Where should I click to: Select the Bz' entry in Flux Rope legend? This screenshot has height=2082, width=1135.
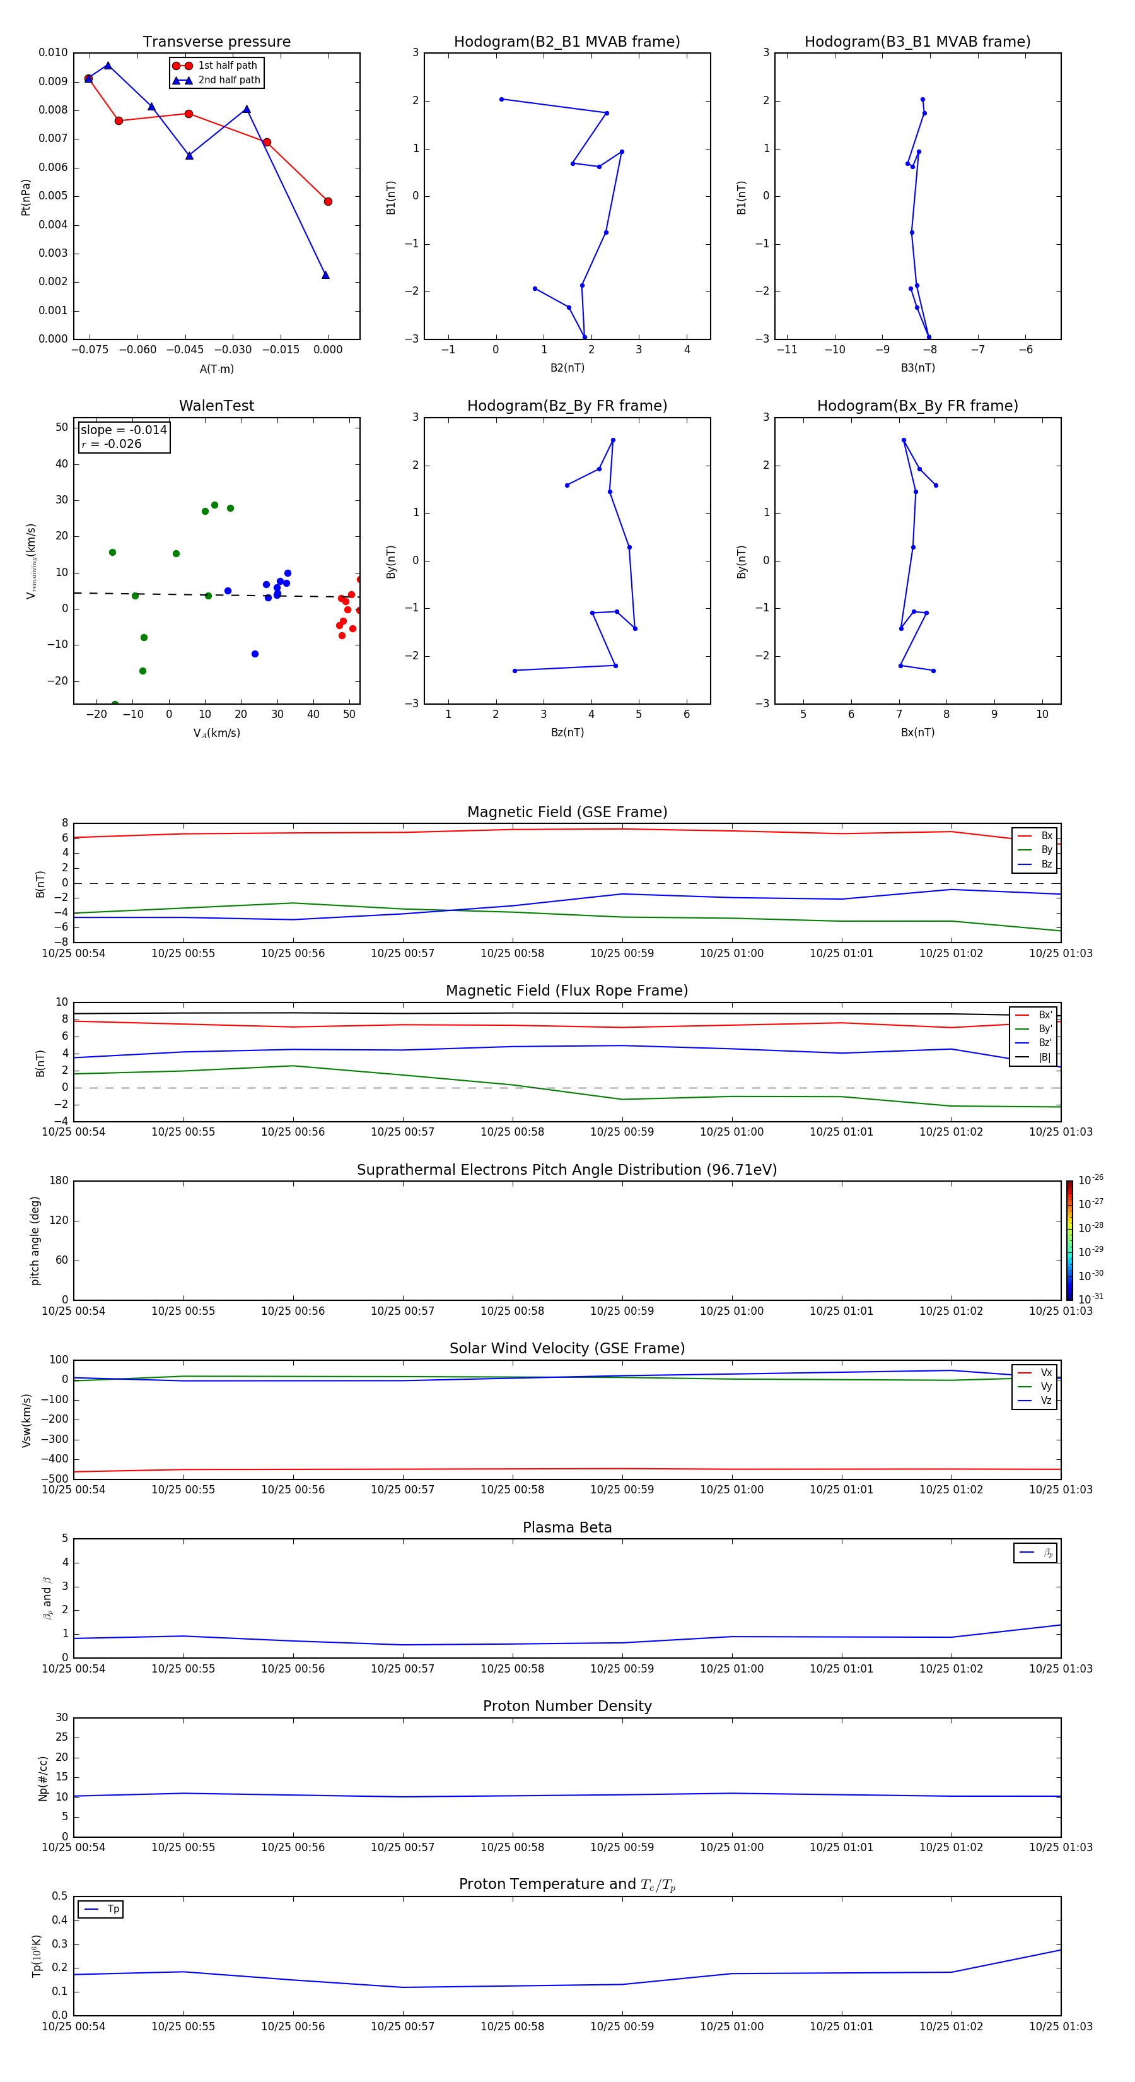[x=1034, y=1043]
